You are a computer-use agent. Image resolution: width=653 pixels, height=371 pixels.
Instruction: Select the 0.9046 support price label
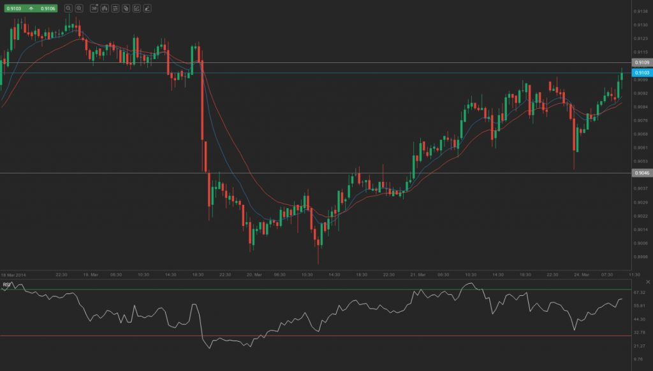tap(642, 172)
